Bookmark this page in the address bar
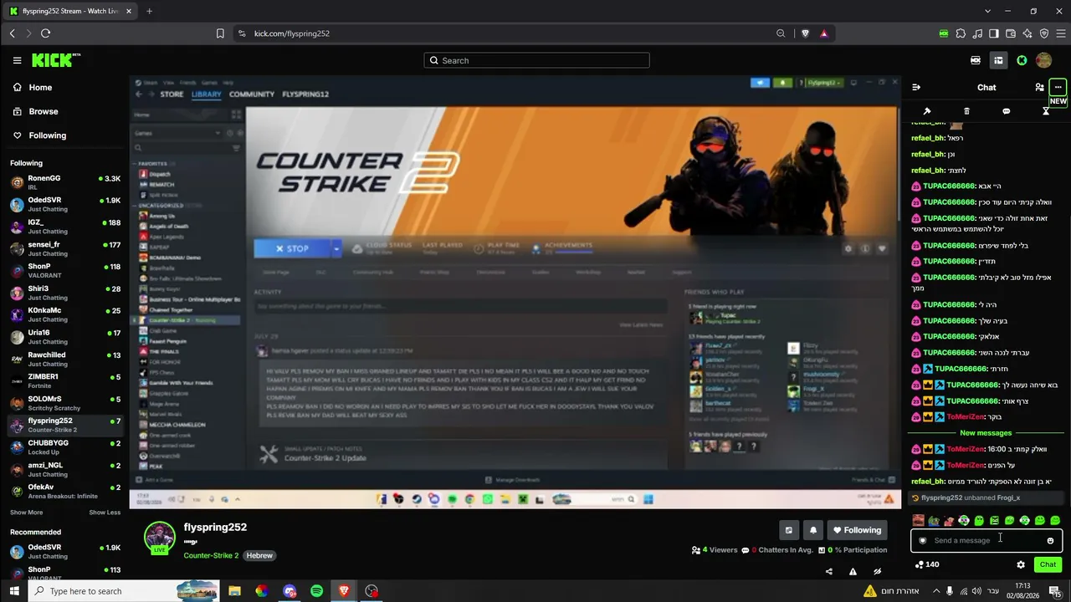 (x=220, y=33)
